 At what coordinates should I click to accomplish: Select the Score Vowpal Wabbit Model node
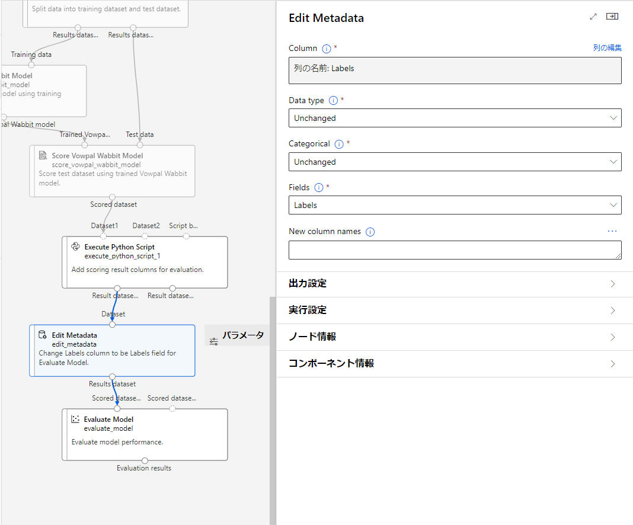point(112,171)
